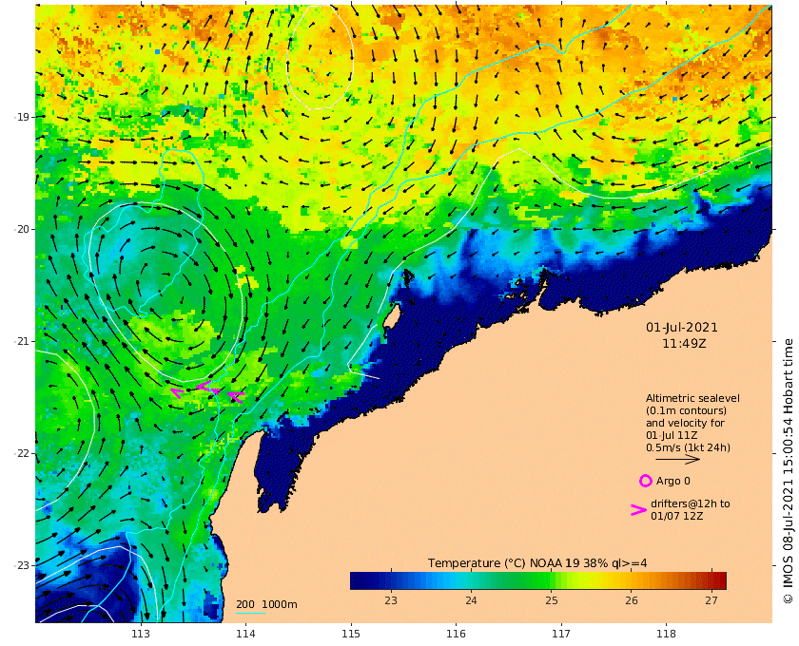This screenshot has height=646, width=799.
Task: Click the westernmost magenta drifter marker on map
Action: 177,392
